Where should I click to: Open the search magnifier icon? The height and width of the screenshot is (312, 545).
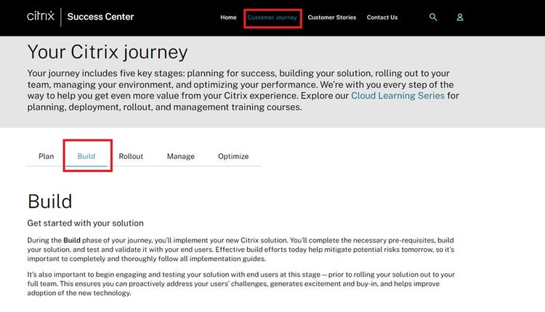433,17
